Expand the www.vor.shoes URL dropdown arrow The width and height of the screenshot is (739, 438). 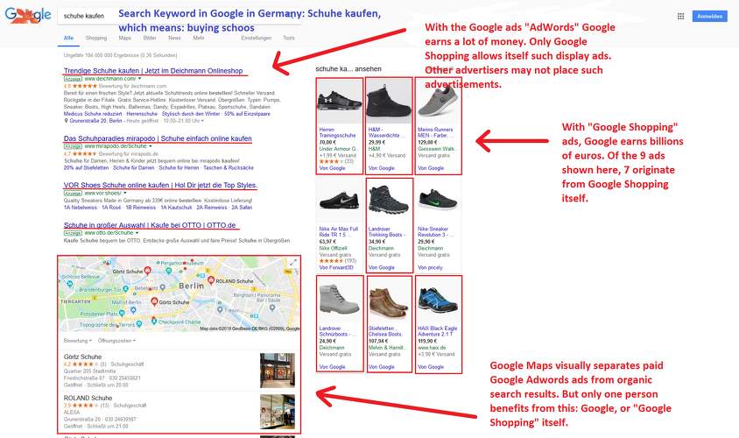coord(125,193)
